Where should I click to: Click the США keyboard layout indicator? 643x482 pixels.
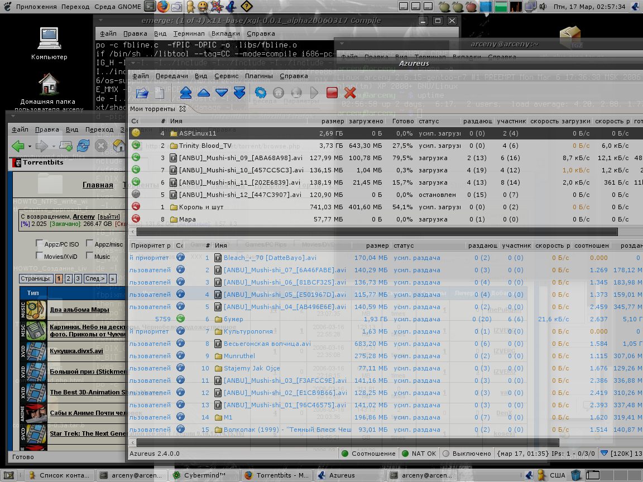[557, 475]
